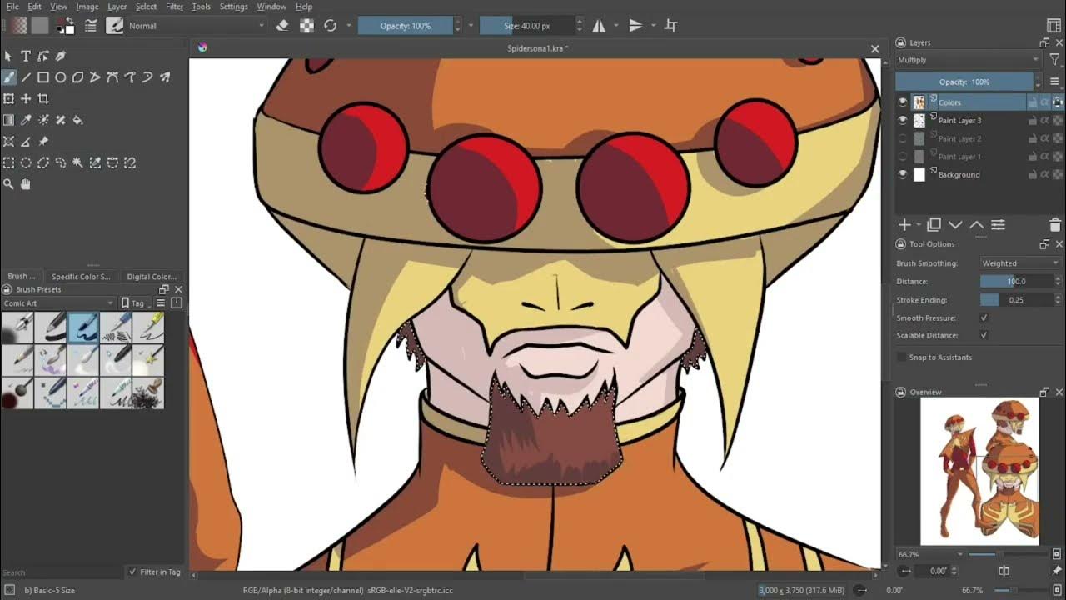Viewport: 1066px width, 600px height.
Task: Select the Transform tool
Action: click(x=8, y=98)
